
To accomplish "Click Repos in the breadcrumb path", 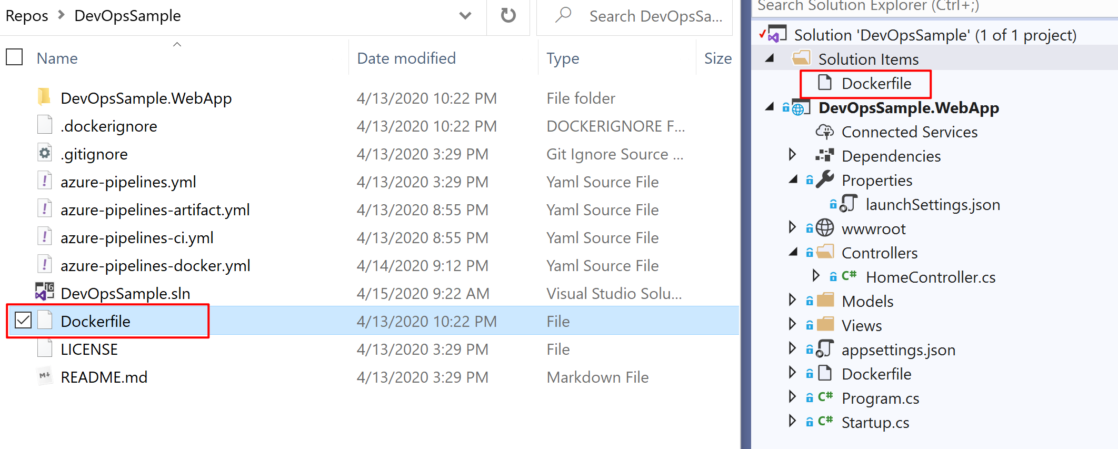I will (26, 16).
